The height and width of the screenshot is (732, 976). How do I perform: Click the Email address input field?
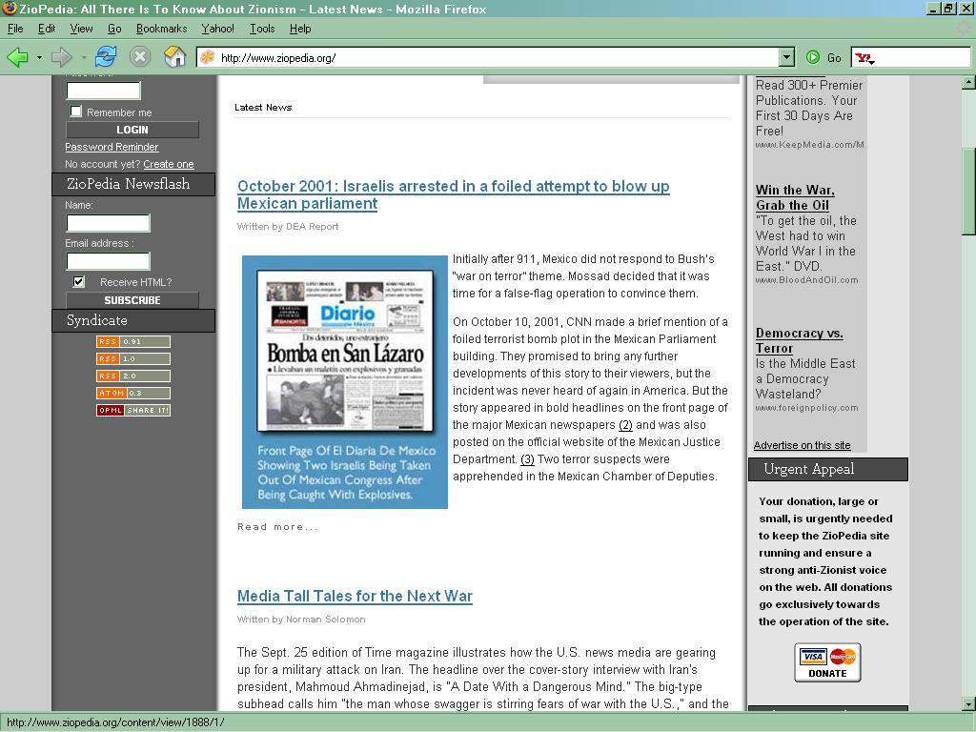(108, 261)
